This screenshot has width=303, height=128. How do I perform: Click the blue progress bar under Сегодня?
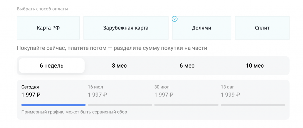click(x=53, y=105)
